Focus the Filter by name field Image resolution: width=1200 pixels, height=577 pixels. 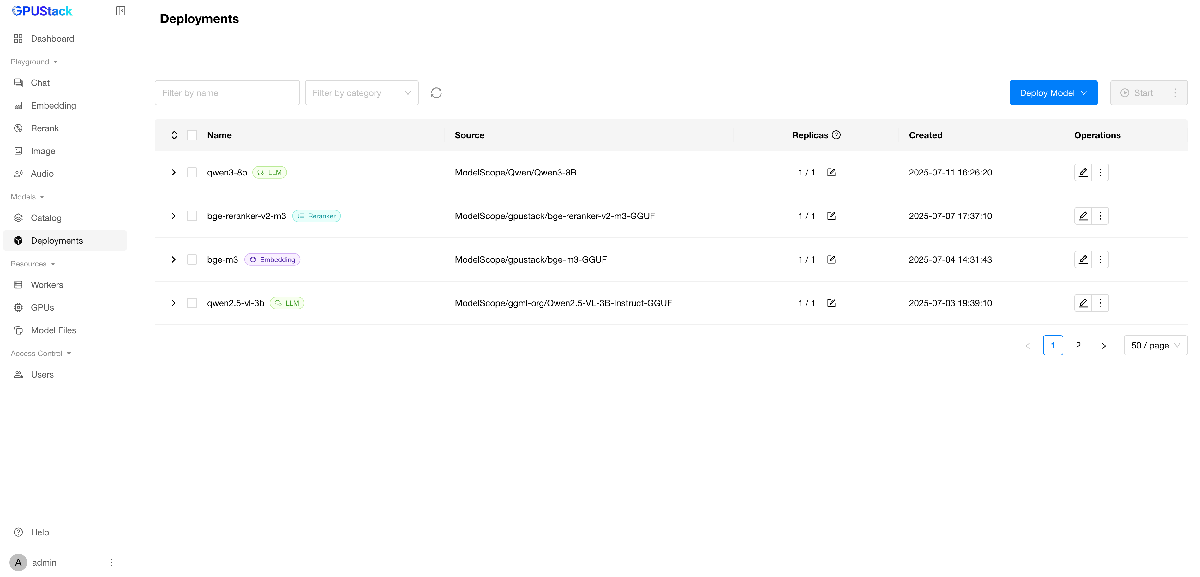pos(227,93)
